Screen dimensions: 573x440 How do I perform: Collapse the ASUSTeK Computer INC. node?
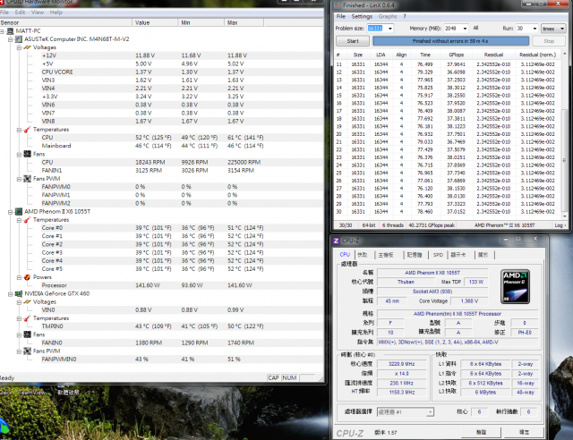(x=10, y=39)
